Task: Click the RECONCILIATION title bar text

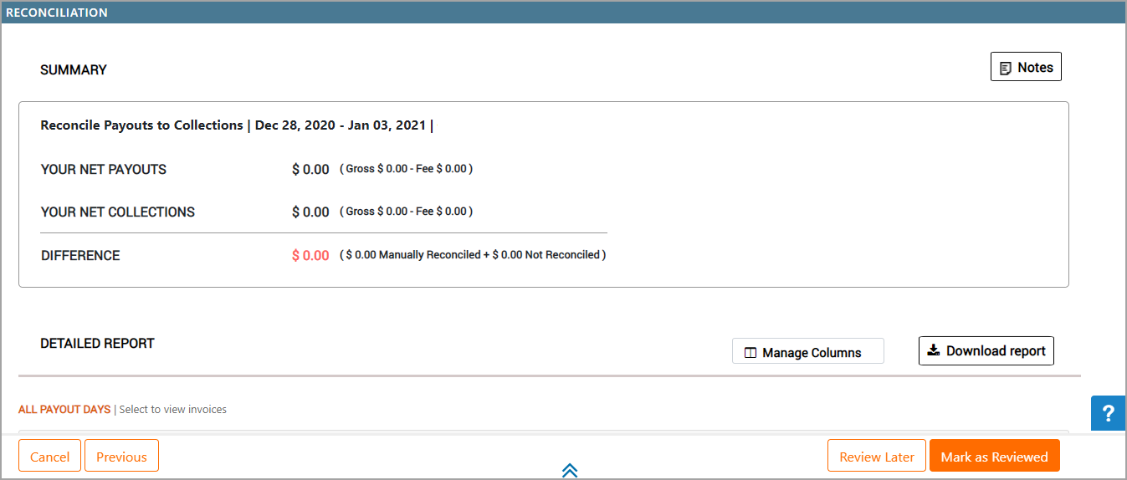Action: (x=57, y=13)
